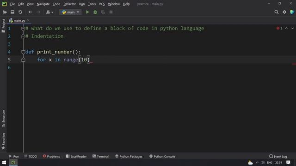Open the Terminal tool window
The width and height of the screenshot is (296, 166).
(x=100, y=156)
